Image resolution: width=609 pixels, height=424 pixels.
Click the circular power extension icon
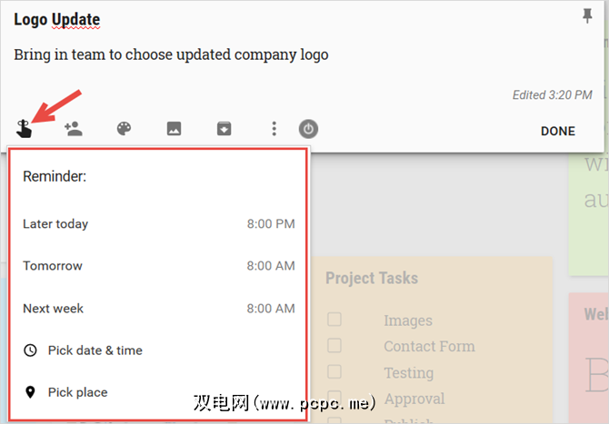[309, 129]
